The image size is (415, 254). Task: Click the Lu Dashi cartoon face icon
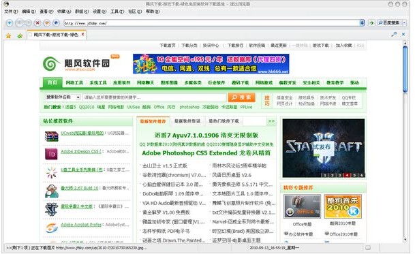pos(51,191)
